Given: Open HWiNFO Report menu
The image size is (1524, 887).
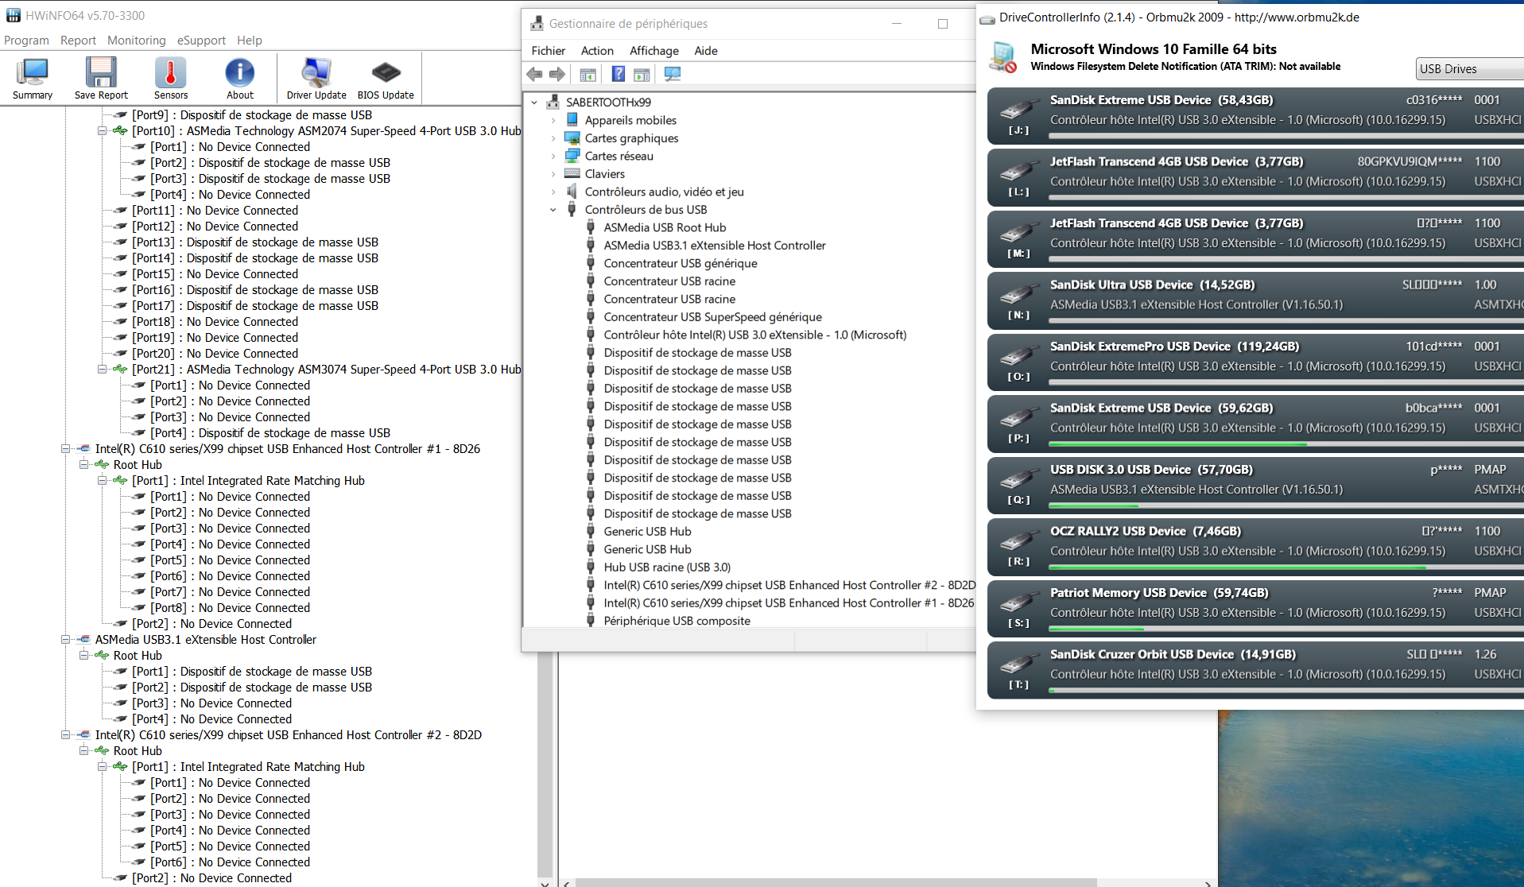Looking at the screenshot, I should (x=78, y=41).
